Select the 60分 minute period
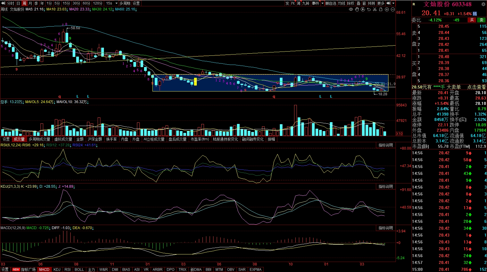This screenshot has width=487, height=272. (87, 3)
